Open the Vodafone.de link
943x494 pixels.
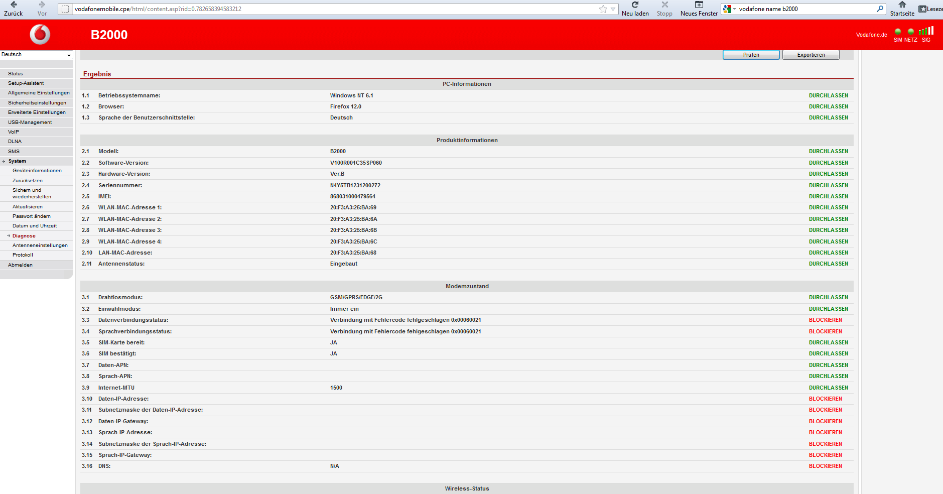coord(871,35)
